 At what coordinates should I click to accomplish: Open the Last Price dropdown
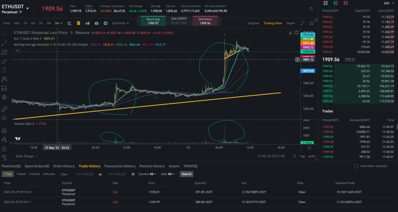(x=121, y=23)
